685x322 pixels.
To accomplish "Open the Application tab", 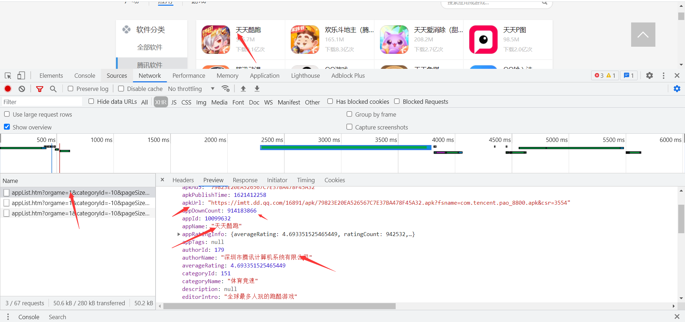I will point(265,76).
